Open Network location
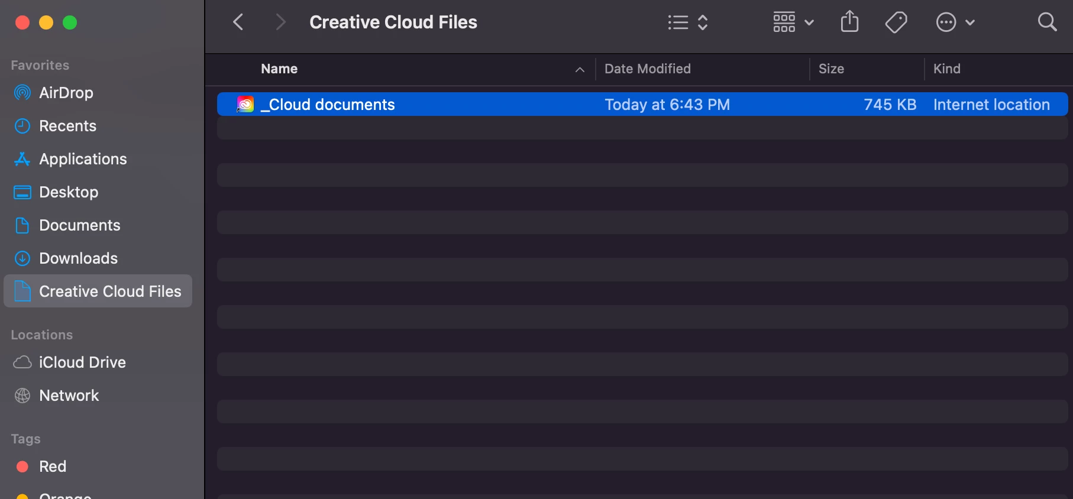1073x499 pixels. tap(98, 396)
